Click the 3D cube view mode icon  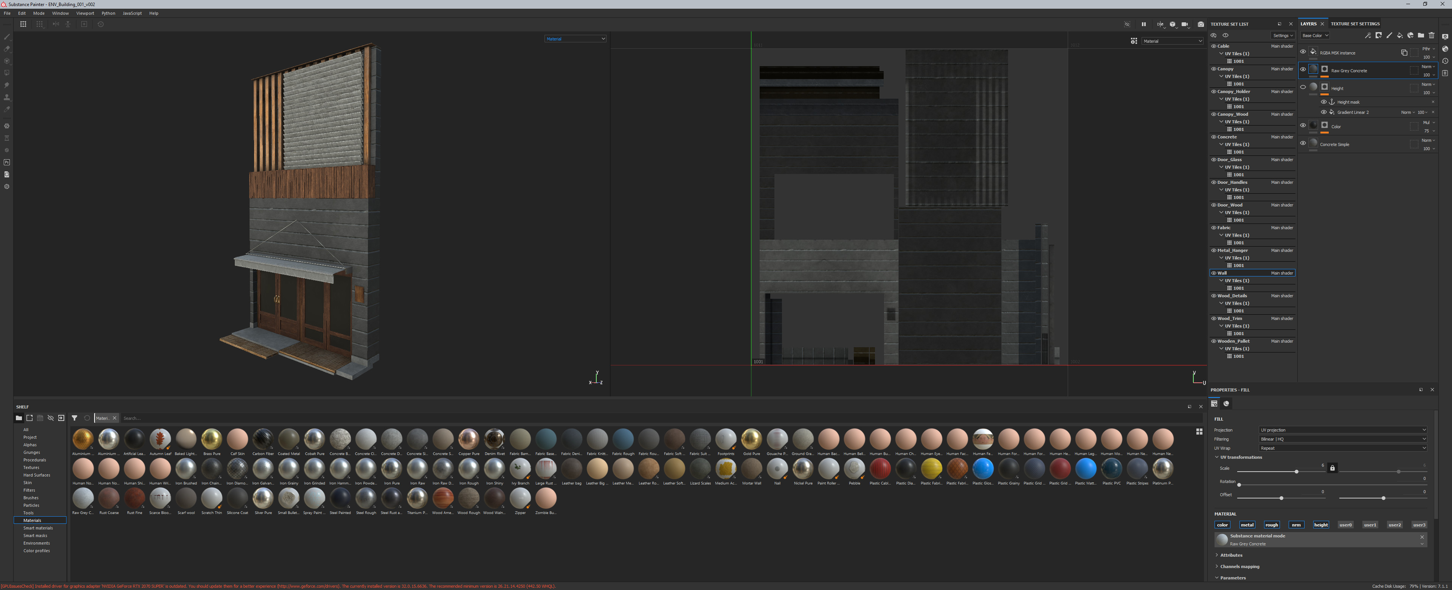pos(1173,24)
